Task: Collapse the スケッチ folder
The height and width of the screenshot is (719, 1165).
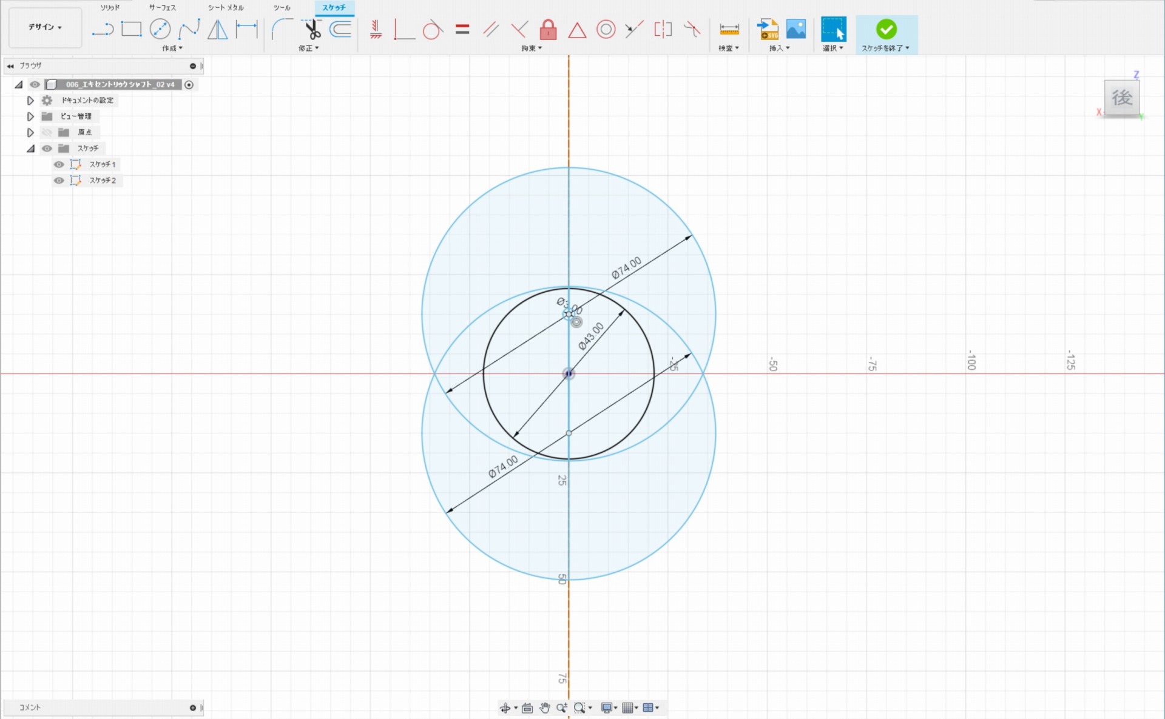Action: click(x=30, y=149)
